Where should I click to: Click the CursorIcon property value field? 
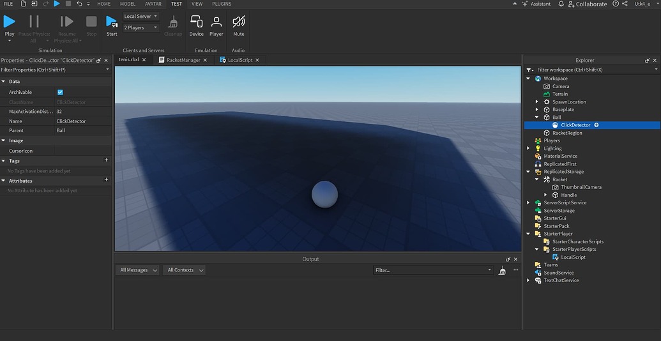point(83,151)
